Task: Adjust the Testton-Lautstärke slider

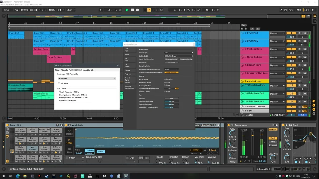Action: (171, 101)
